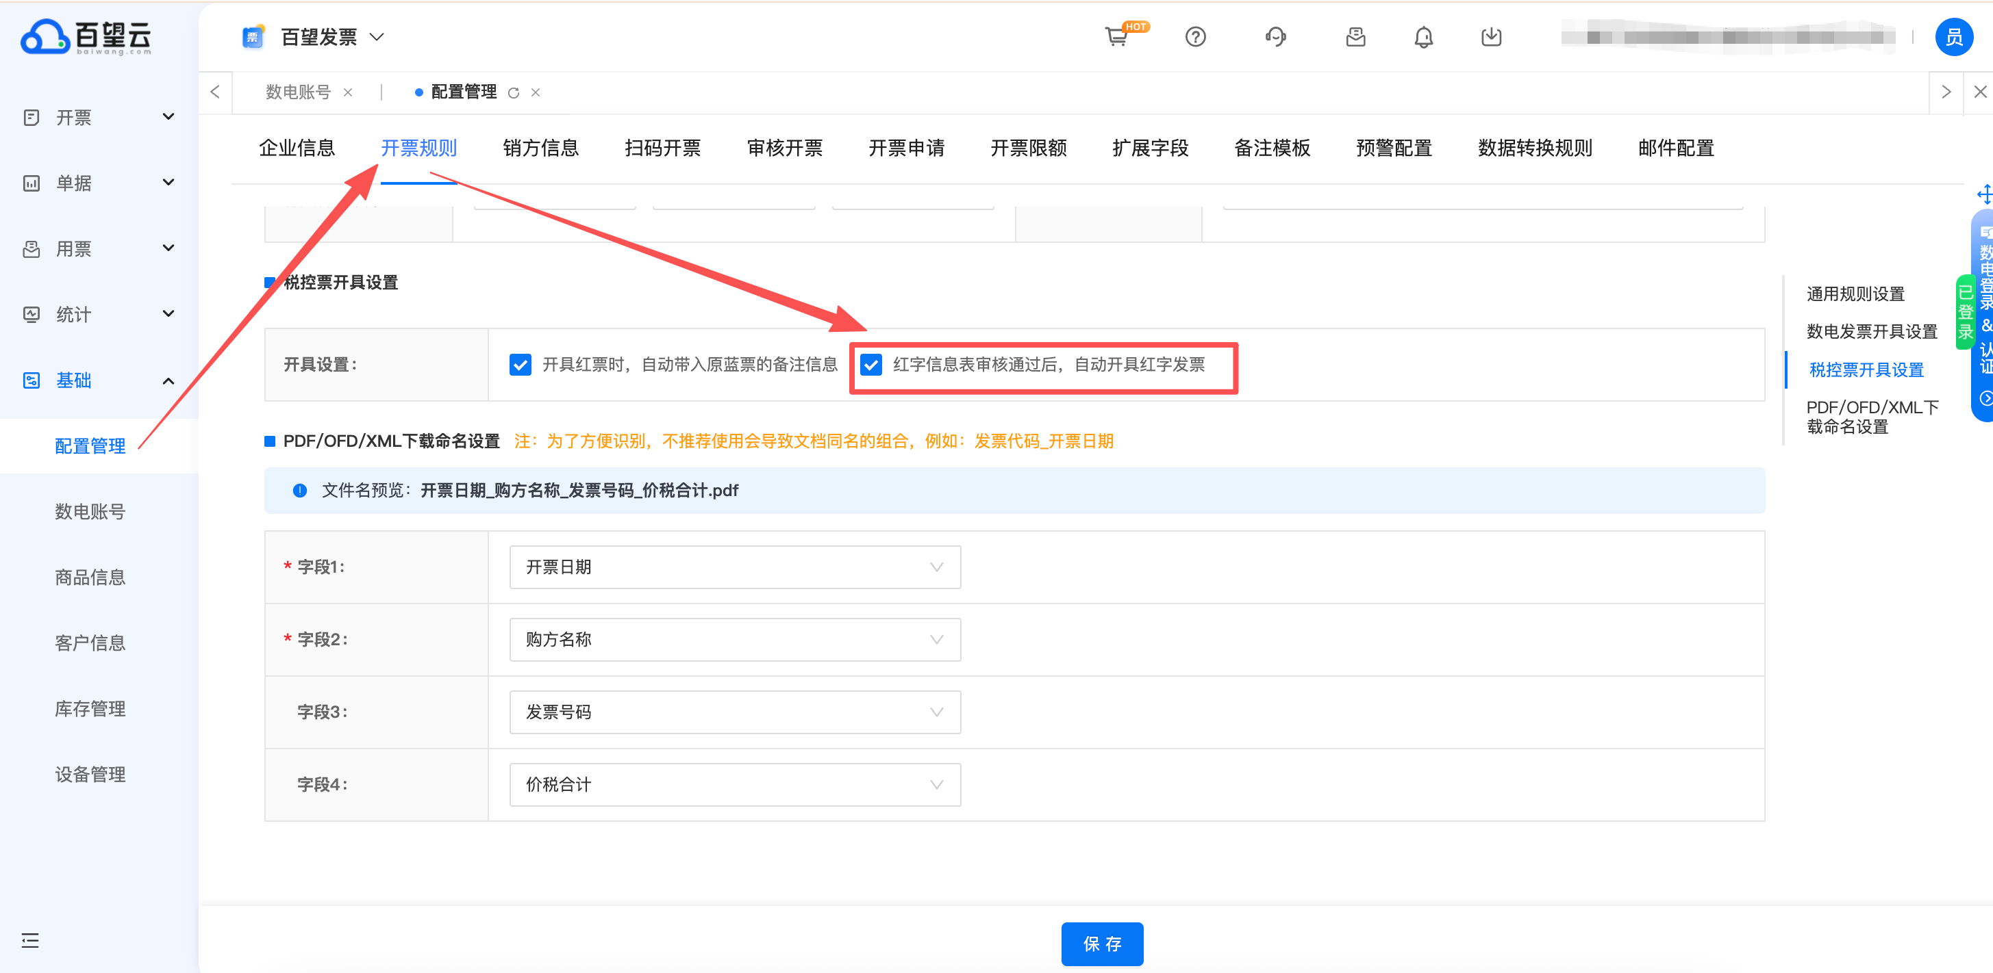
Task: Click the help question mark icon
Action: point(1195,36)
